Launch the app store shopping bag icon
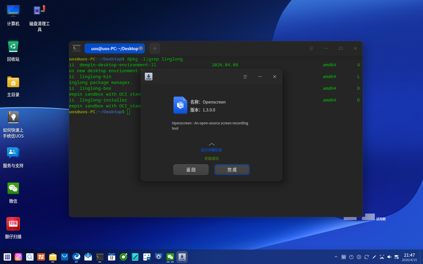The width and height of the screenshot is (423, 264). point(65,257)
